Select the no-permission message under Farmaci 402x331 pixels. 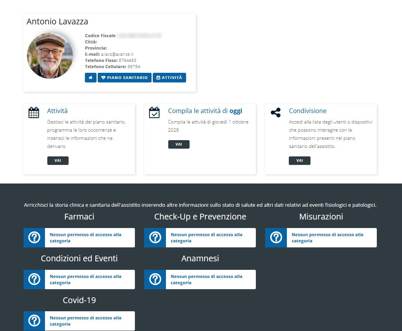(x=86, y=238)
